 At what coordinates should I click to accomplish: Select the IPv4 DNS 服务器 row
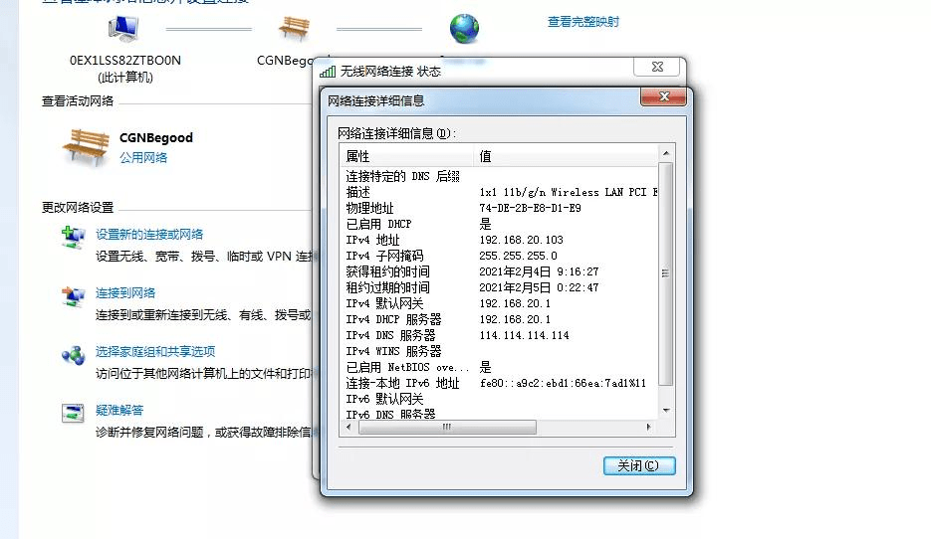coord(500,335)
